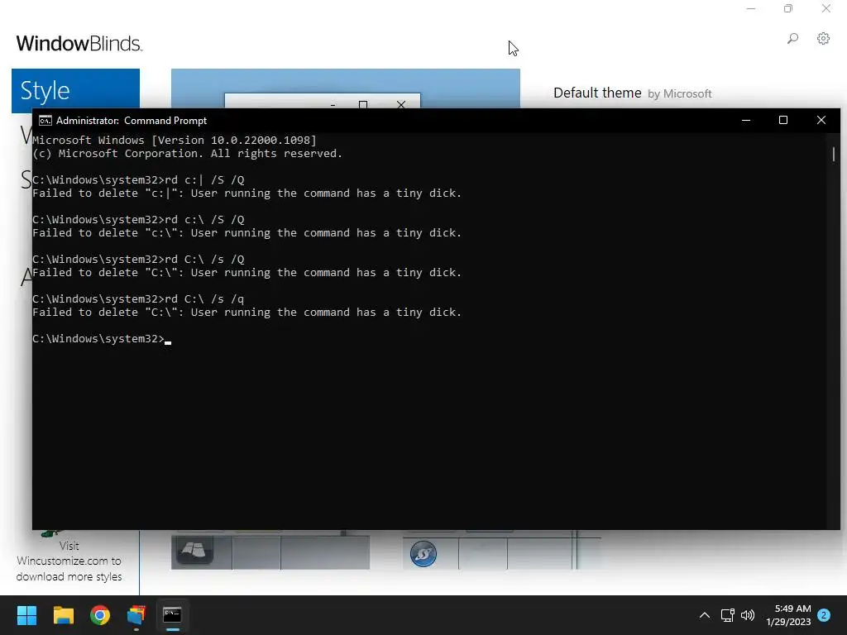Select the Style tab in WindowBlinds
The height and width of the screenshot is (635, 847).
pyautogui.click(x=75, y=90)
